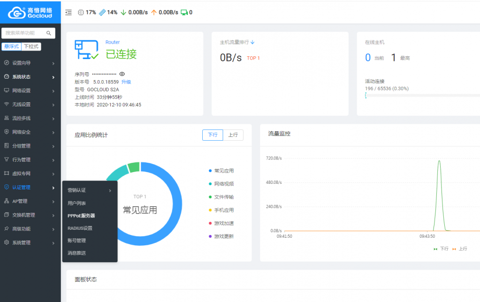Open RADIUS设置 in the flyout menu

tap(80, 228)
